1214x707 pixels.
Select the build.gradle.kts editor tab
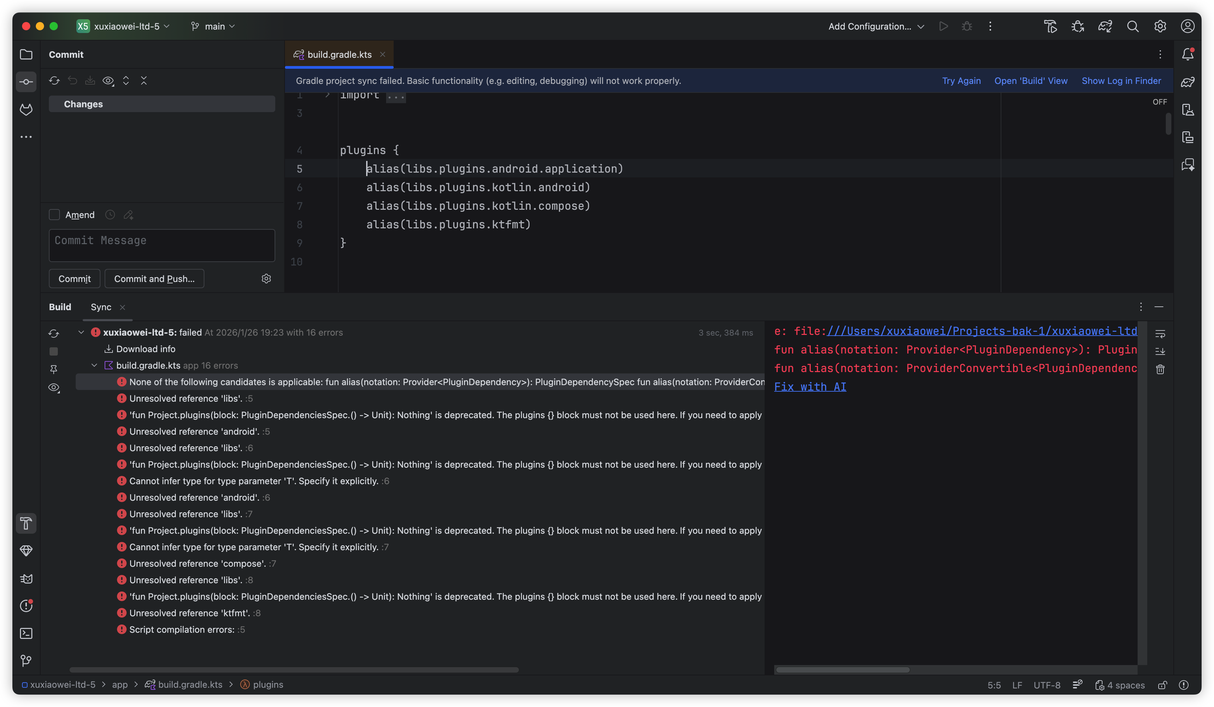339,54
